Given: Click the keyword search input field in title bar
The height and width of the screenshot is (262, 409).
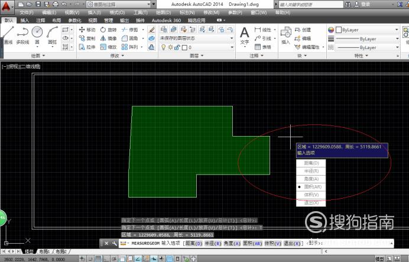Looking at the screenshot, I should [311, 4].
